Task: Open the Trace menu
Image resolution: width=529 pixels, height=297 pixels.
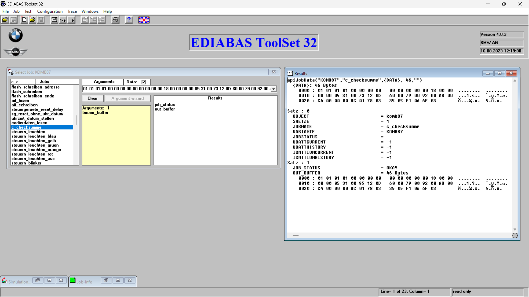Action: [x=72, y=11]
